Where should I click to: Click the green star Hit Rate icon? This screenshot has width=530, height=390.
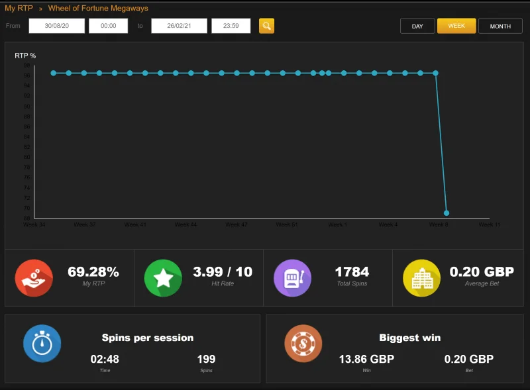[x=163, y=278]
